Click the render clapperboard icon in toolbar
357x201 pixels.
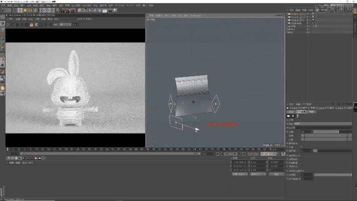[x=64, y=10]
